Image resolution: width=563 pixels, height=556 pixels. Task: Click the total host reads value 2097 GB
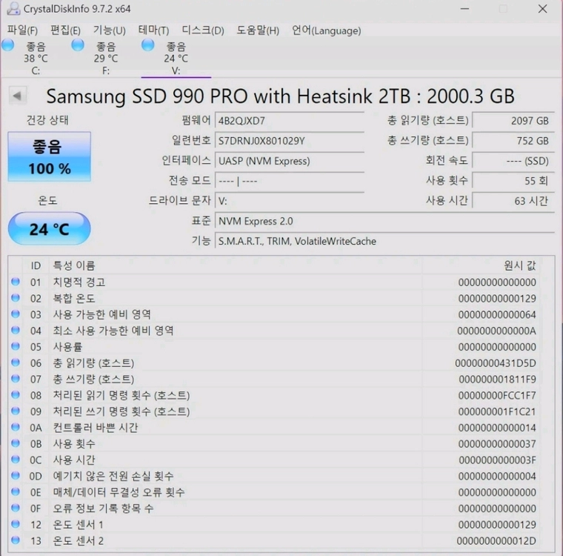[513, 120]
